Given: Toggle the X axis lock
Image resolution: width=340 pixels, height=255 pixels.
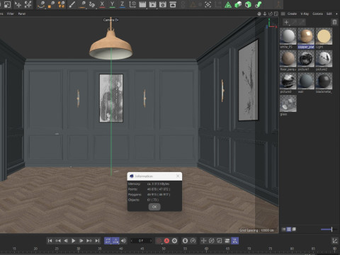Looking at the screenshot, I should point(102,4).
